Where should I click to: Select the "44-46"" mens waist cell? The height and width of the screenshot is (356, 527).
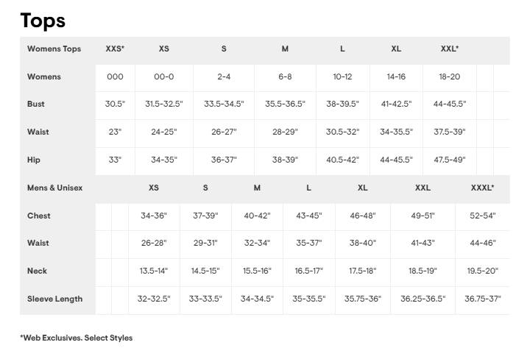pos(482,243)
